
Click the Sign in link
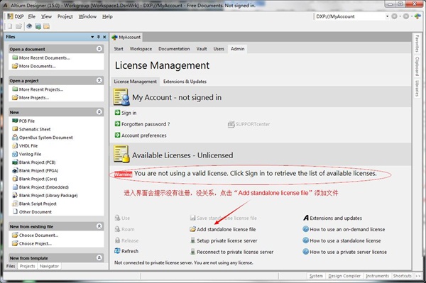(129, 113)
